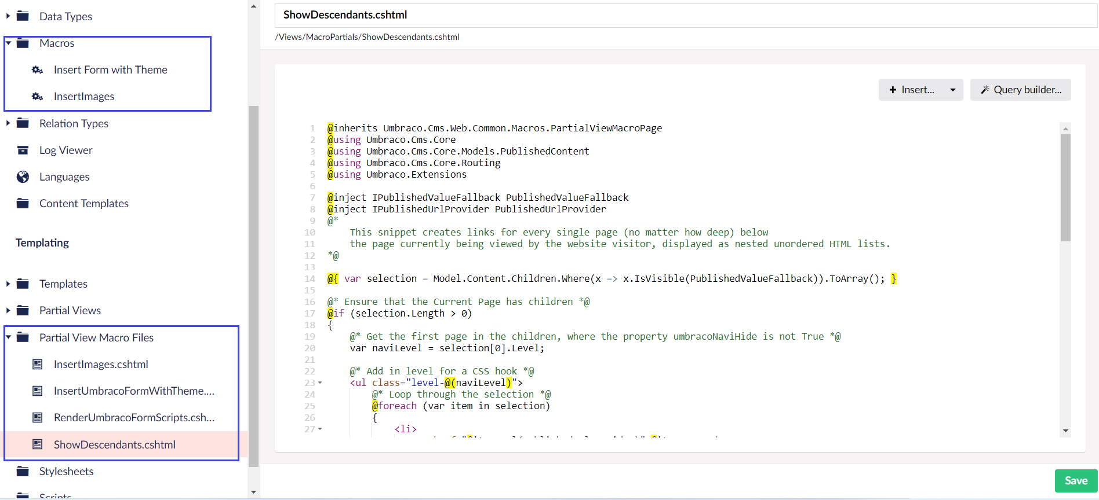
Task: Open RenderUmbracoFormScripts.cshtml file
Action: click(x=134, y=418)
